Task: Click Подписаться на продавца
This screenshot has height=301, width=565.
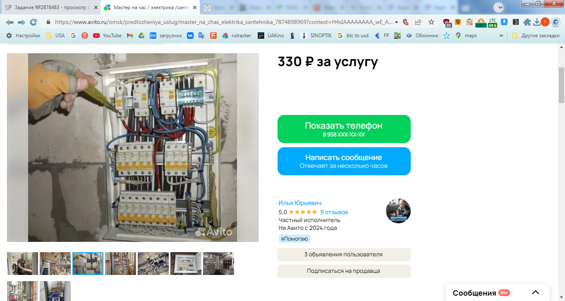Action: [344, 271]
